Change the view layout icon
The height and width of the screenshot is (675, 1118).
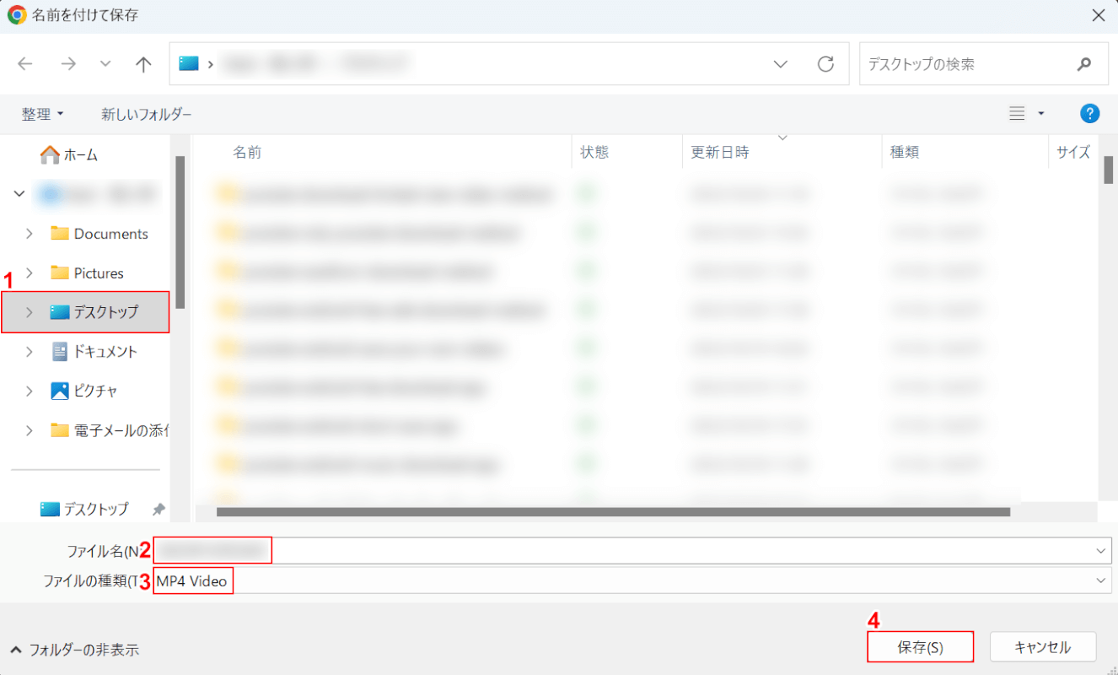[1018, 113]
